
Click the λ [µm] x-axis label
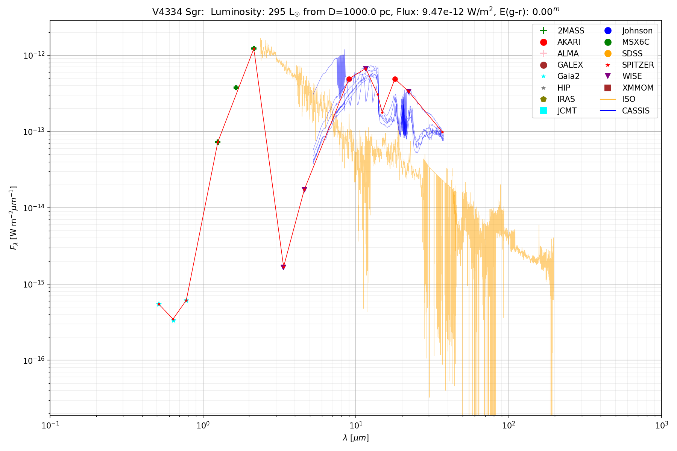[x=355, y=438]
